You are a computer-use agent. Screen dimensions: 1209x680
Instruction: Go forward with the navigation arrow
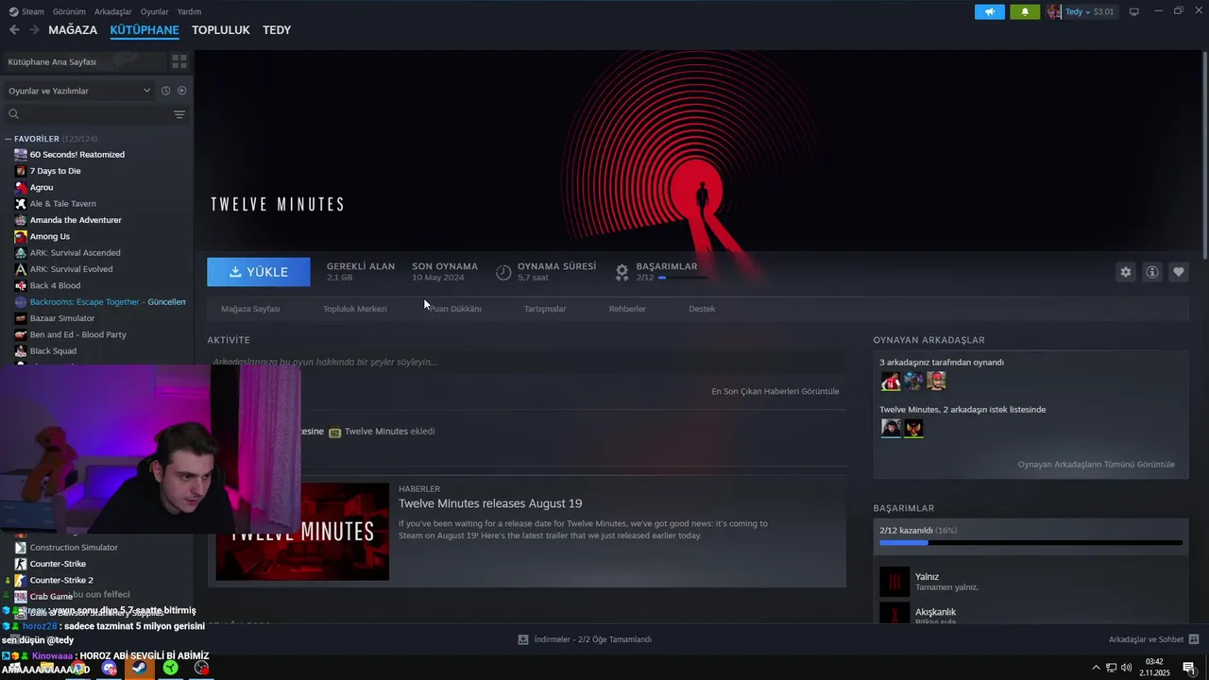[x=34, y=30]
